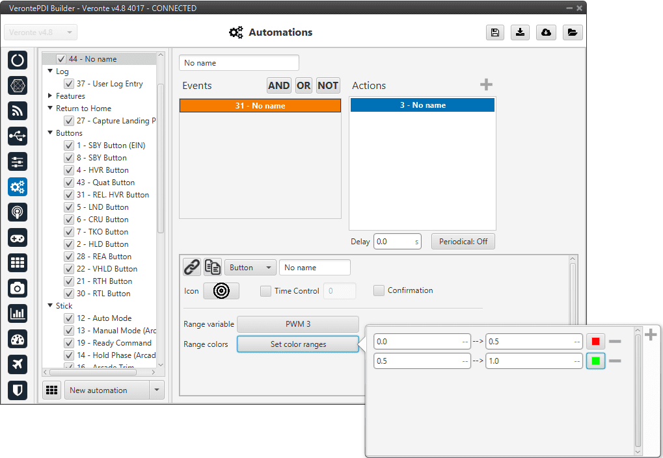The image size is (663, 458).
Task: Click the open folder icon in top toolbar
Action: tap(572, 32)
